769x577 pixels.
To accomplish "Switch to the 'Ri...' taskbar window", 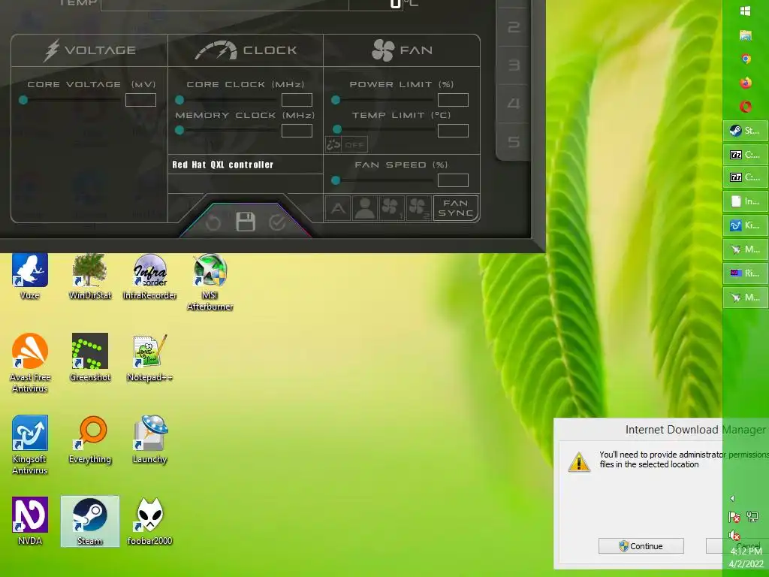I will pyautogui.click(x=746, y=273).
